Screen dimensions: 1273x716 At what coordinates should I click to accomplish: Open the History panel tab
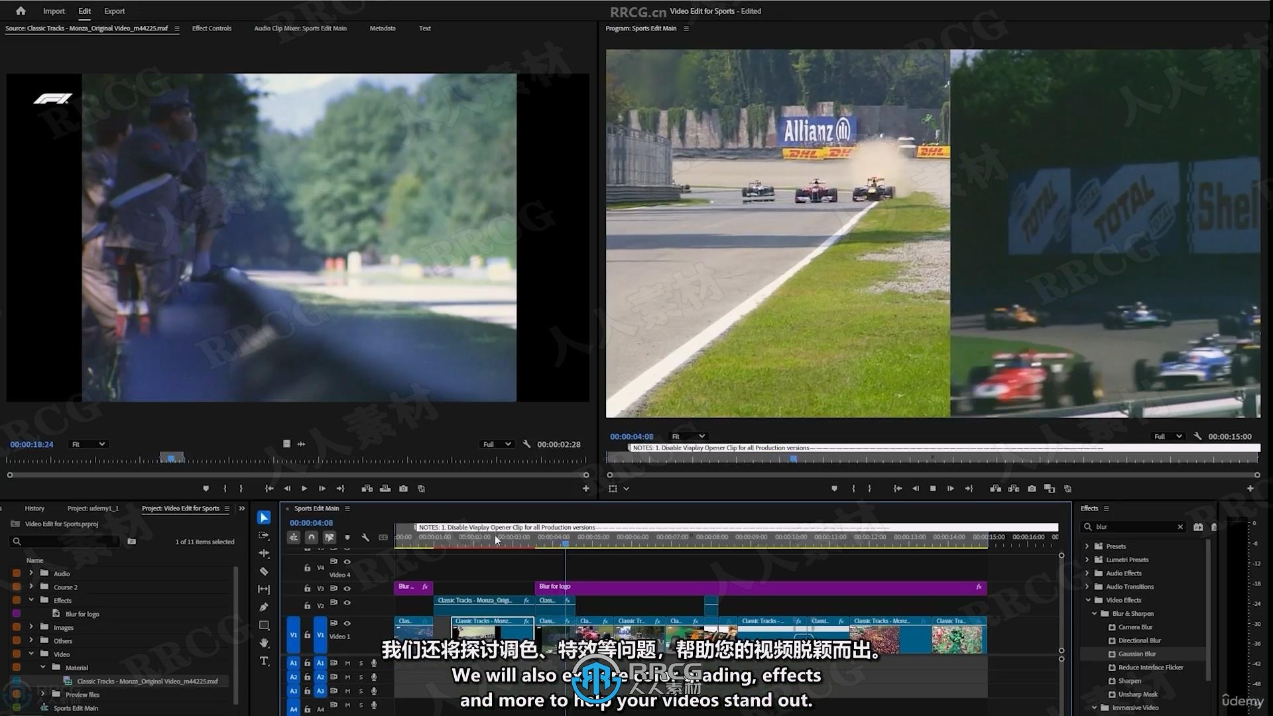pos(34,508)
